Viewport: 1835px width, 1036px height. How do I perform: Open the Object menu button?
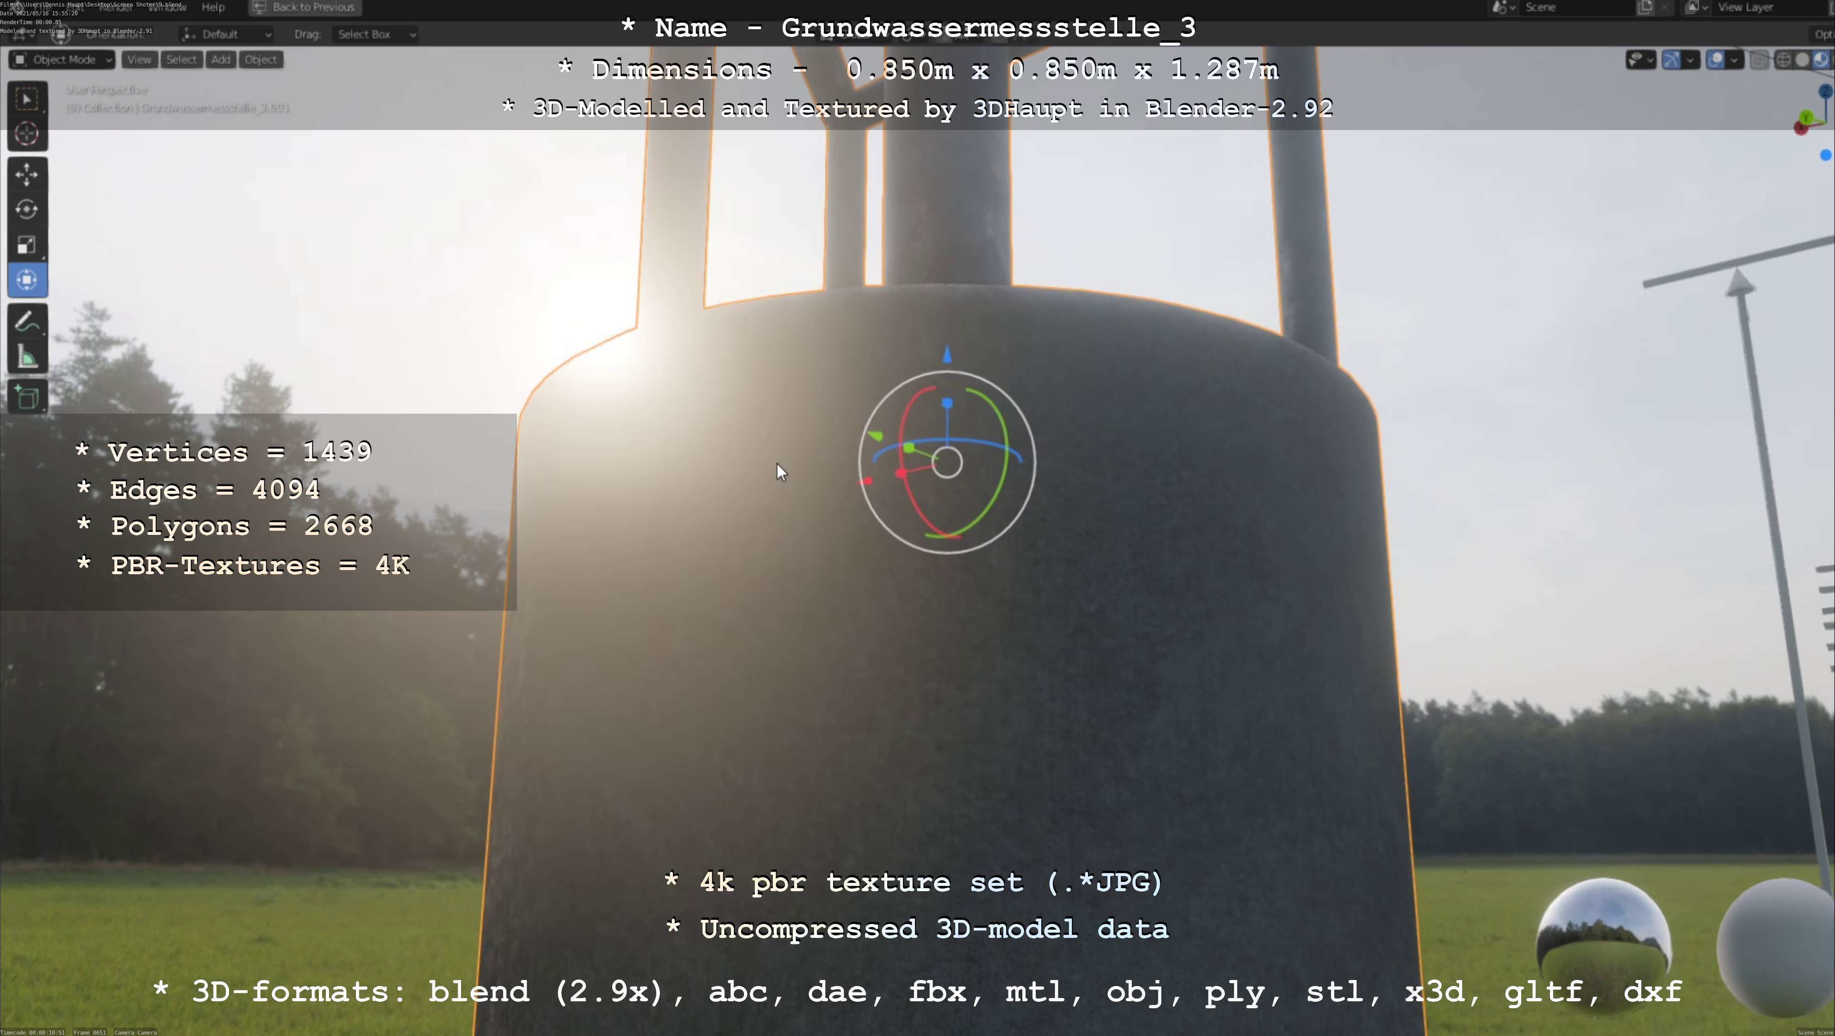(261, 60)
